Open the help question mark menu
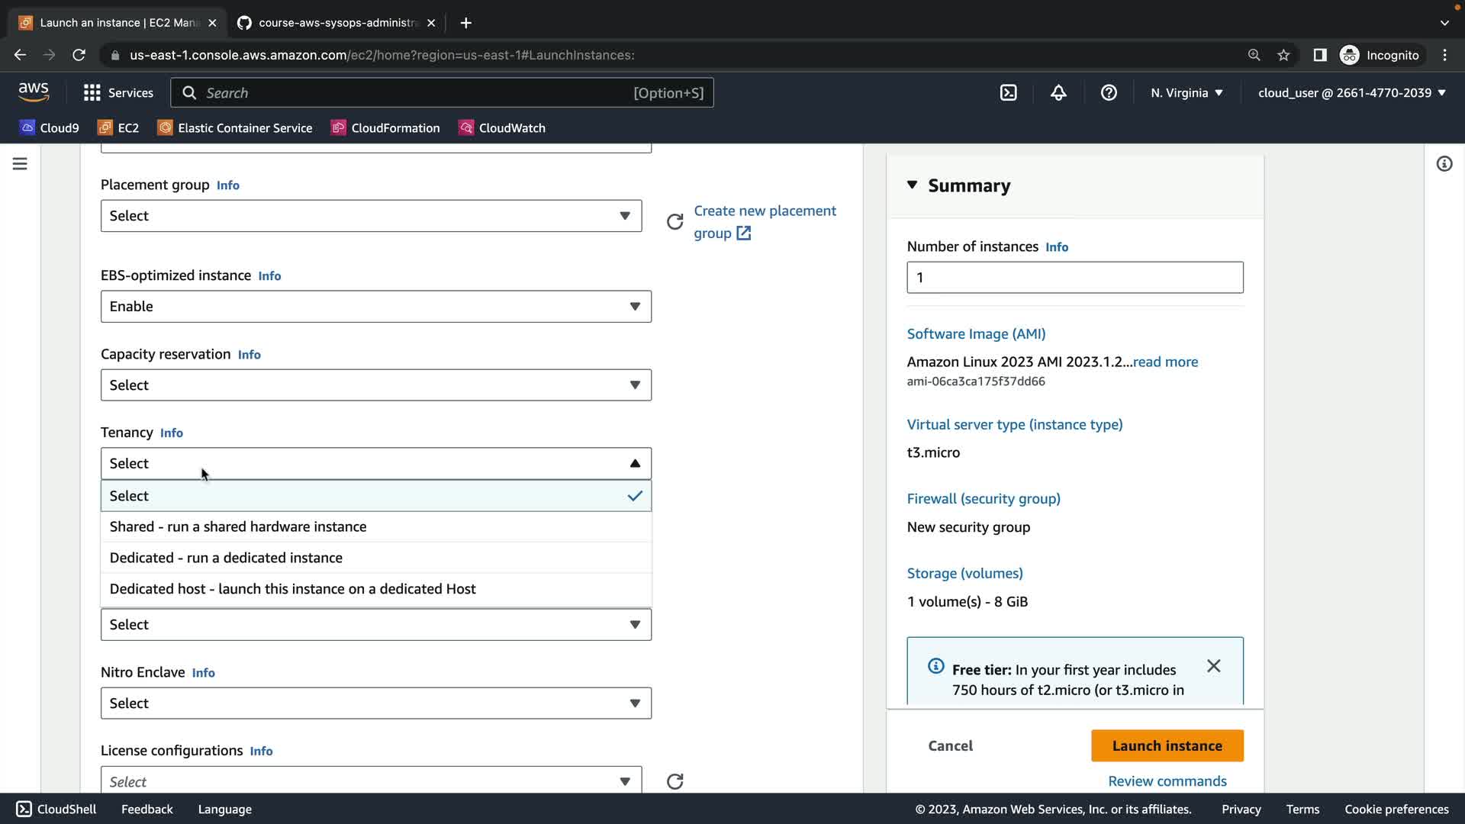Image resolution: width=1465 pixels, height=824 pixels. pos(1109,93)
